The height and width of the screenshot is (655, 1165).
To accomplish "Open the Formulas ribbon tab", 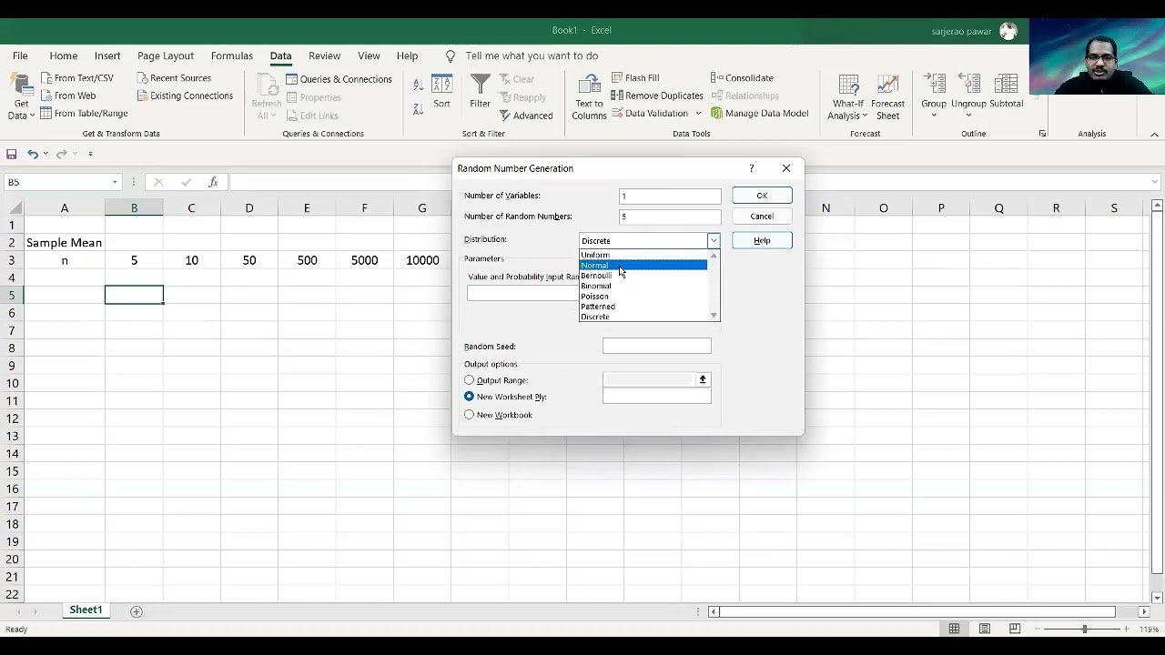I will click(x=231, y=55).
